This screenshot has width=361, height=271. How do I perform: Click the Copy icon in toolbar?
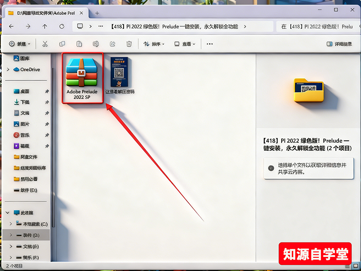[x=62, y=44]
